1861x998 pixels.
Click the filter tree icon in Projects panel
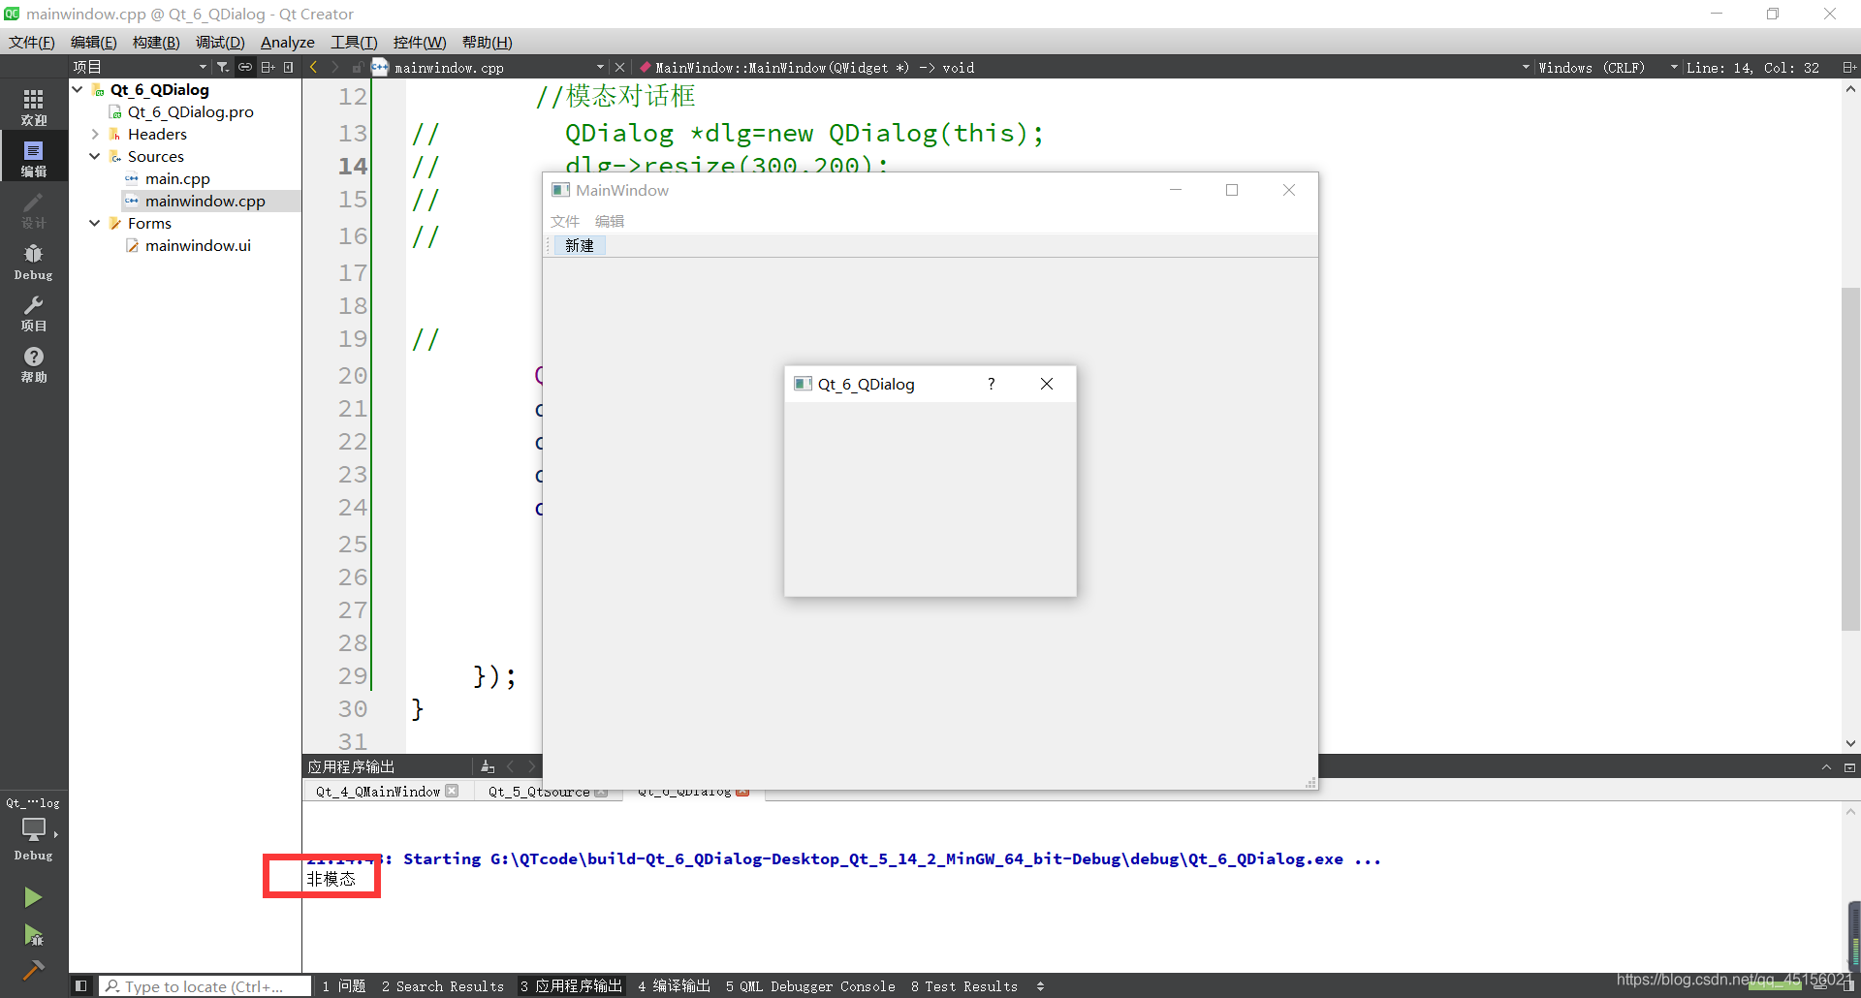223,67
